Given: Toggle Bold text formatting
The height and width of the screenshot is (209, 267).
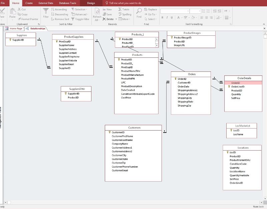Looking at the screenshot, I should tap(163, 18).
